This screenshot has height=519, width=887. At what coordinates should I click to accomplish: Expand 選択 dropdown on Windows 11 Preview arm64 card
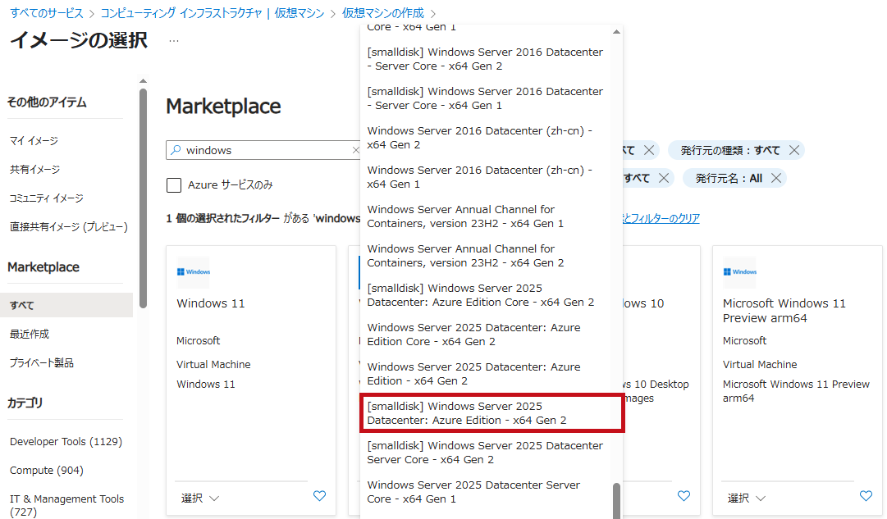coord(746,498)
